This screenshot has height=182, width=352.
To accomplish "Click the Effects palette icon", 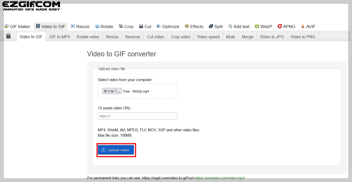I will click(x=187, y=26).
